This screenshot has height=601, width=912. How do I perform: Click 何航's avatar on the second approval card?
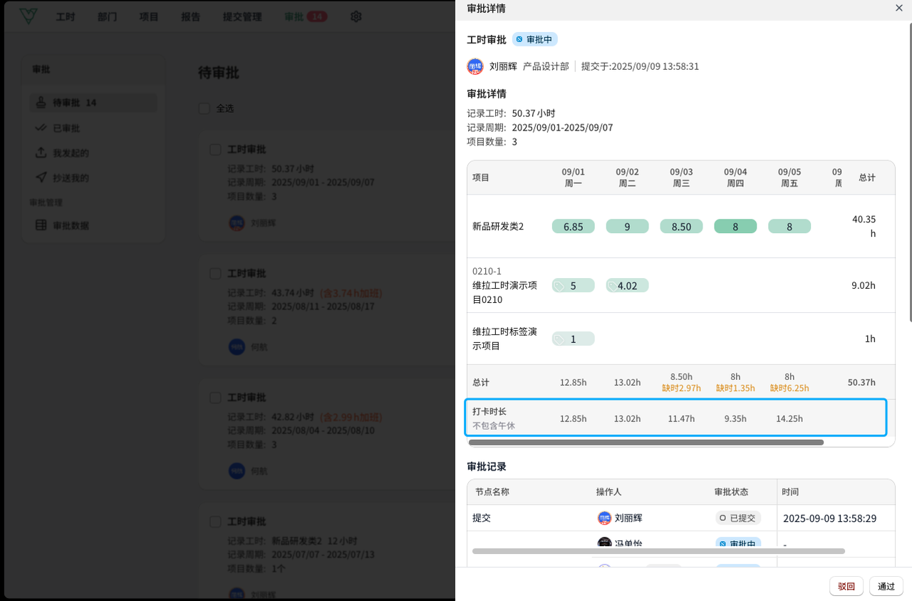[235, 346]
